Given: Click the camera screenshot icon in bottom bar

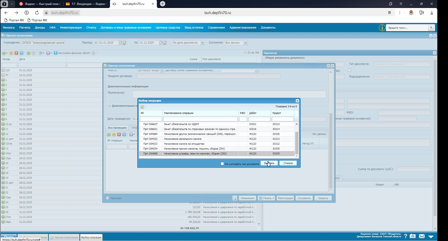Looking at the screenshot, I should point(413,236).
